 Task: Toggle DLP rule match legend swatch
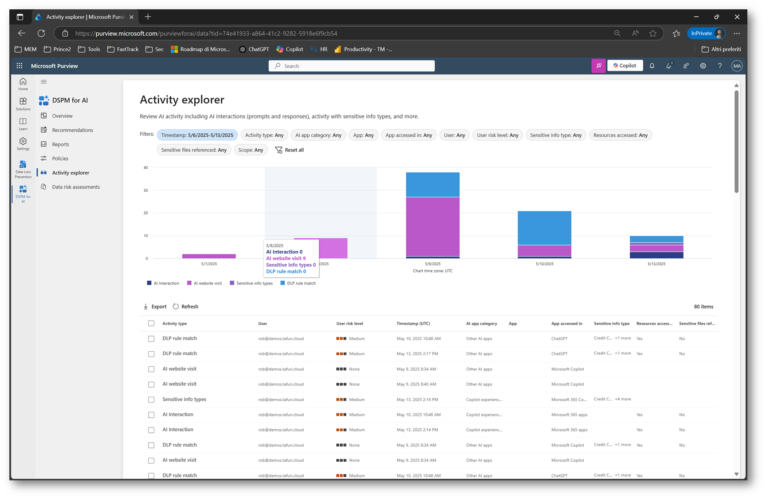[x=283, y=283]
